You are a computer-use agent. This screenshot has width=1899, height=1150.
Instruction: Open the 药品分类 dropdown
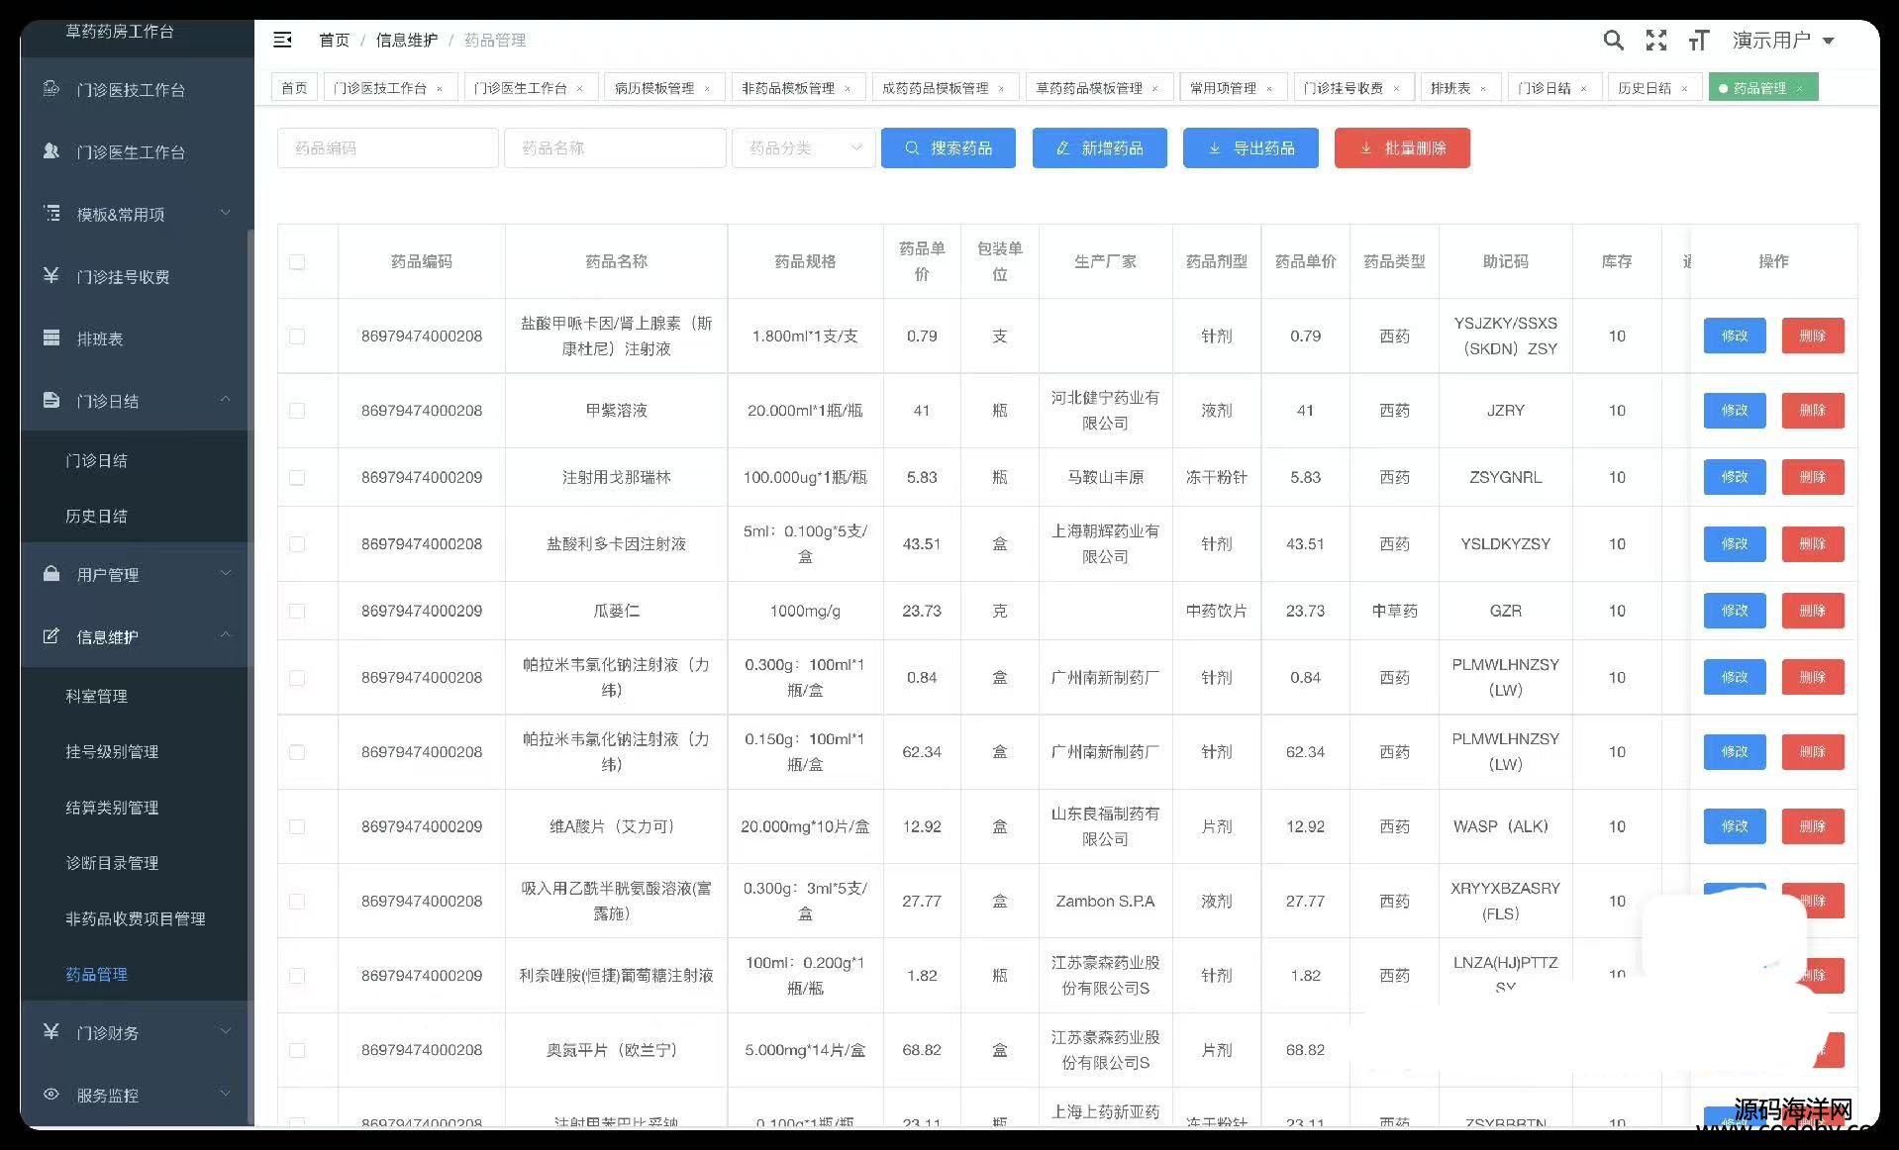point(803,148)
